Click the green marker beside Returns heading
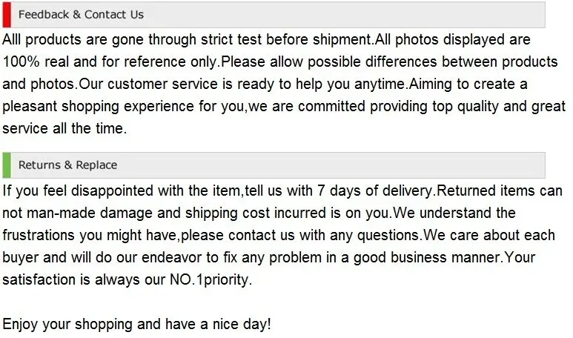Image resolution: width=573 pixels, height=338 pixels. coord(7,165)
